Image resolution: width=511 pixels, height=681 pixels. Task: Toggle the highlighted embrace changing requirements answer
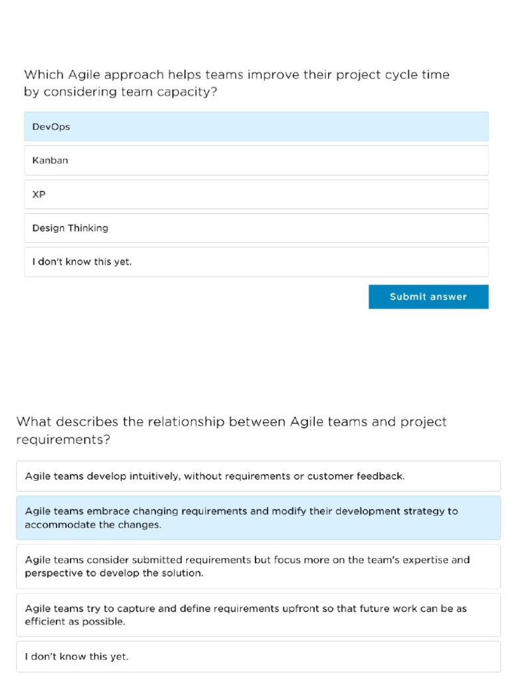pyautogui.click(x=258, y=517)
